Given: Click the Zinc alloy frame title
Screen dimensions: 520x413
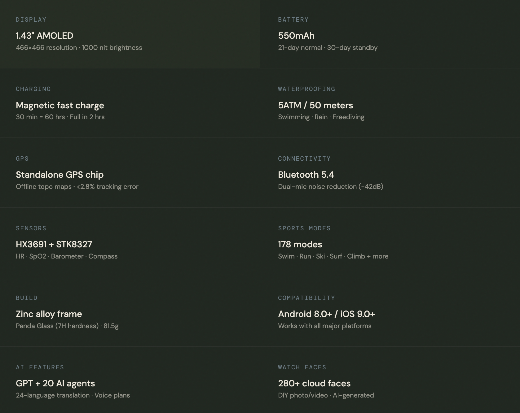Looking at the screenshot, I should click(x=49, y=314).
